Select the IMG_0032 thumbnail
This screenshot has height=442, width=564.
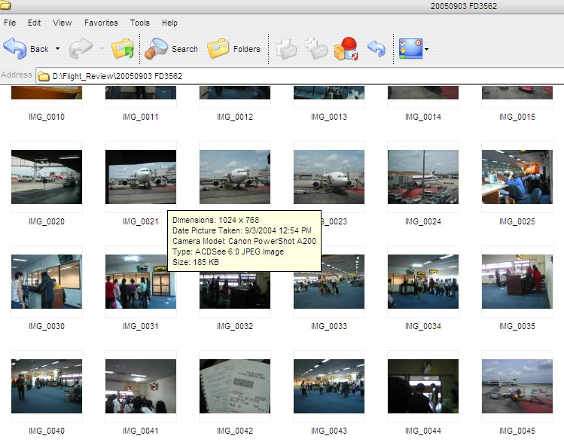tap(235, 291)
